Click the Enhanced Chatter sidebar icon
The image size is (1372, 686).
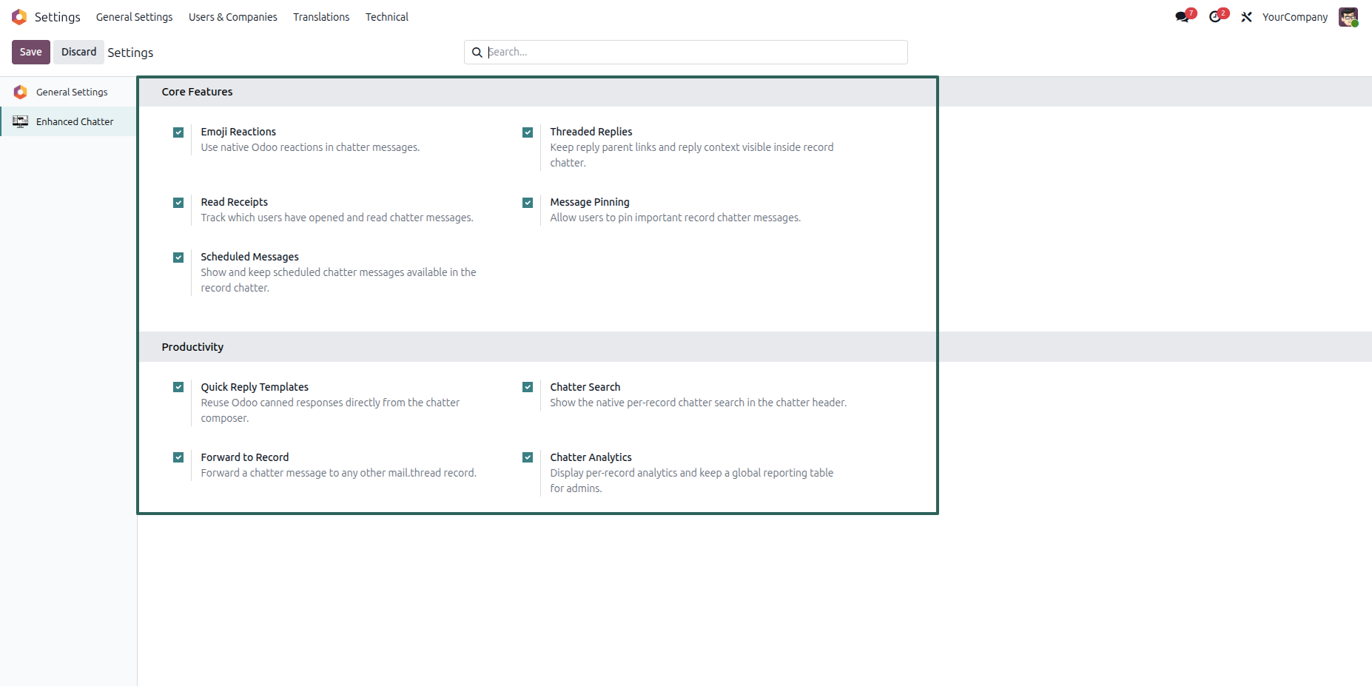tap(21, 121)
